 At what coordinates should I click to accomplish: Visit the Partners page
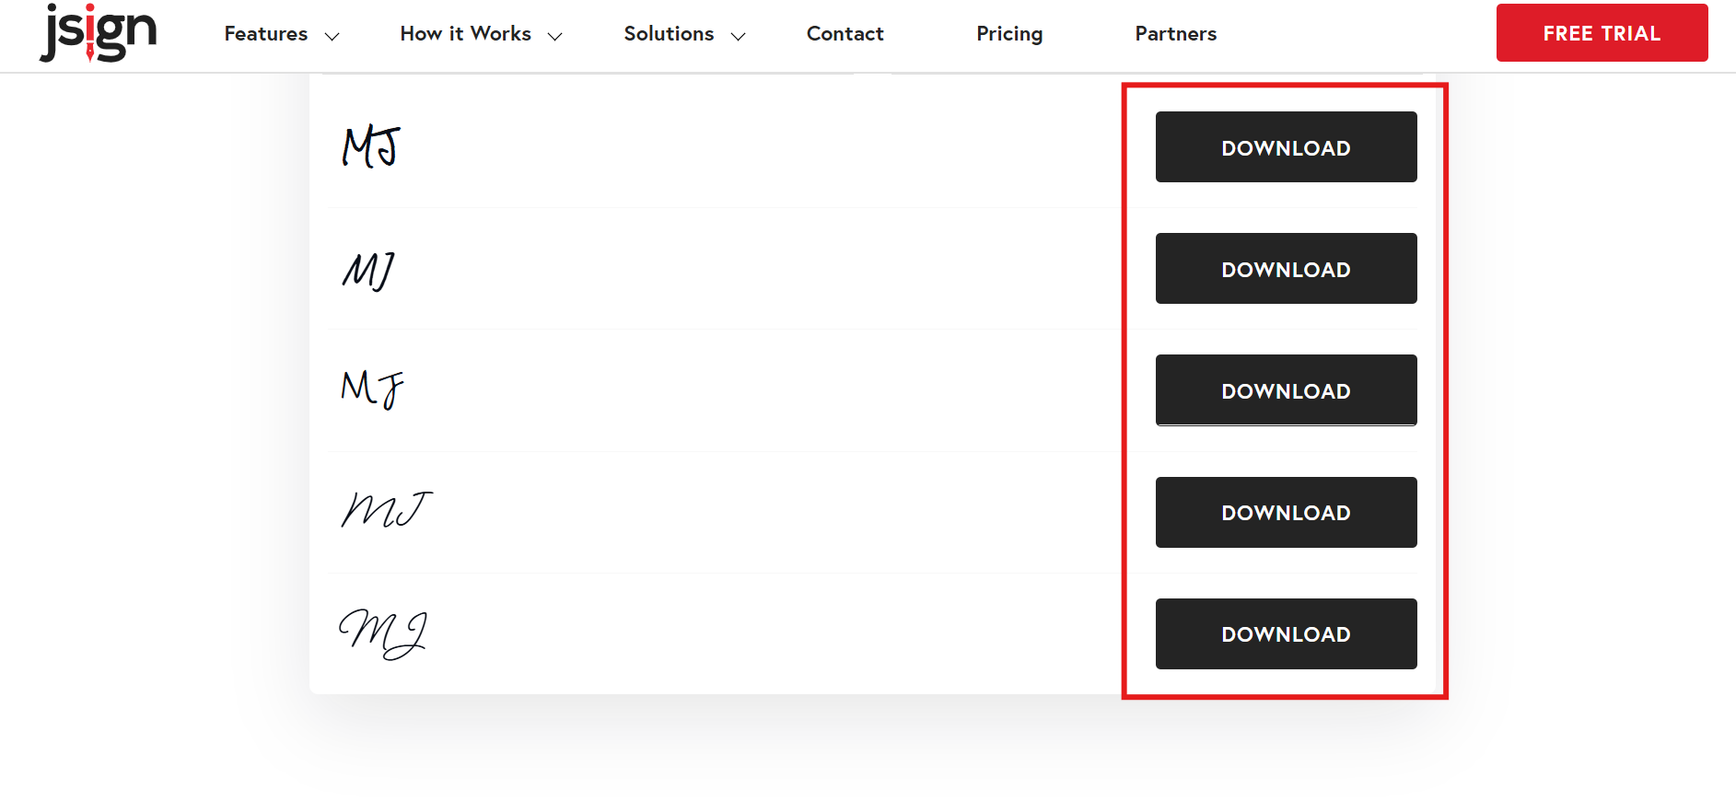point(1175,34)
